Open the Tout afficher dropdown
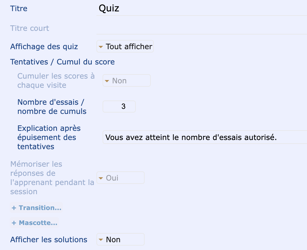 coord(125,46)
